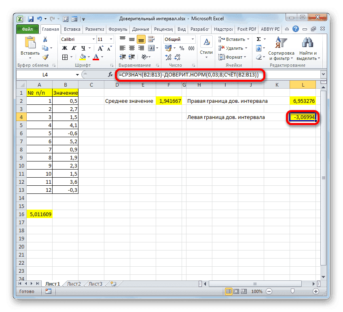This screenshot has width=343, height=312.
Task: Increase decimal places in Число group
Action: [167, 57]
